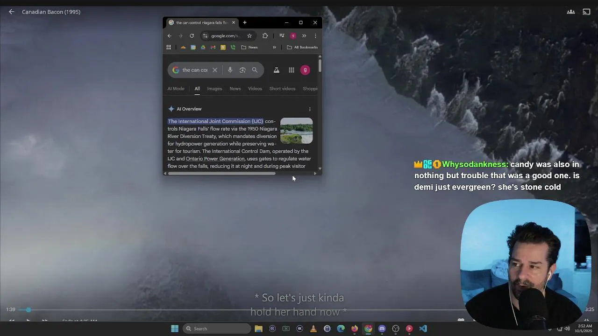
Task: Click the Niagara Falls thumbnail image
Action: (x=297, y=131)
